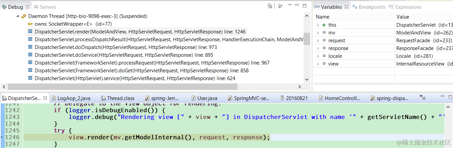Expand the 'locale' variable

coord(318,56)
